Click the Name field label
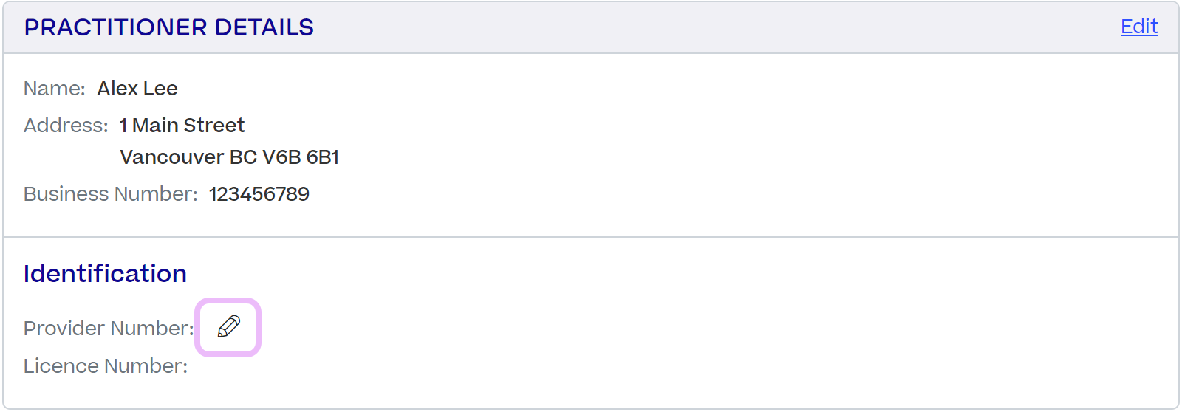The width and height of the screenshot is (1182, 412). point(55,89)
